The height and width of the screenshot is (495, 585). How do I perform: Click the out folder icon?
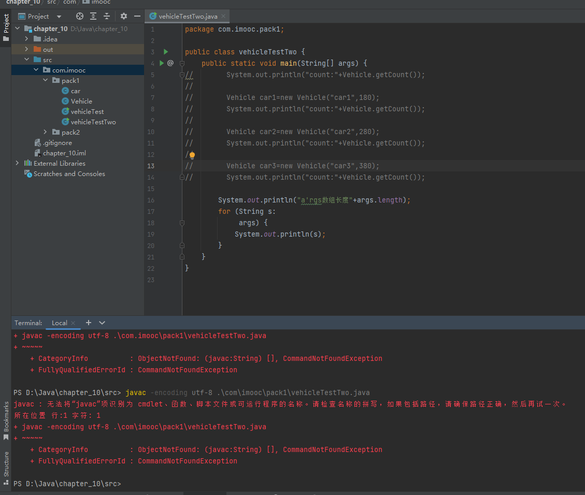click(37, 49)
